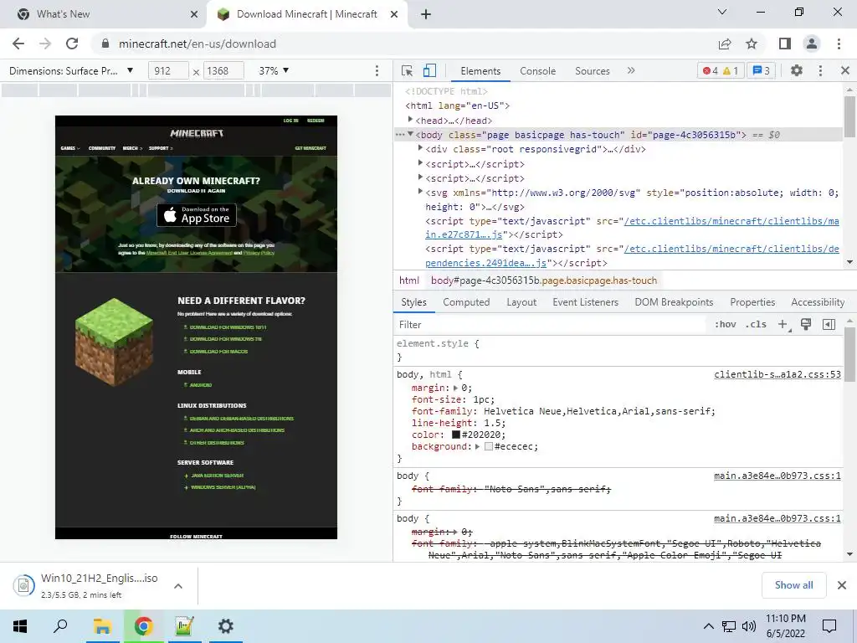Open the Dimensions device dropdown
Screen dimensions: 857x643
71,70
